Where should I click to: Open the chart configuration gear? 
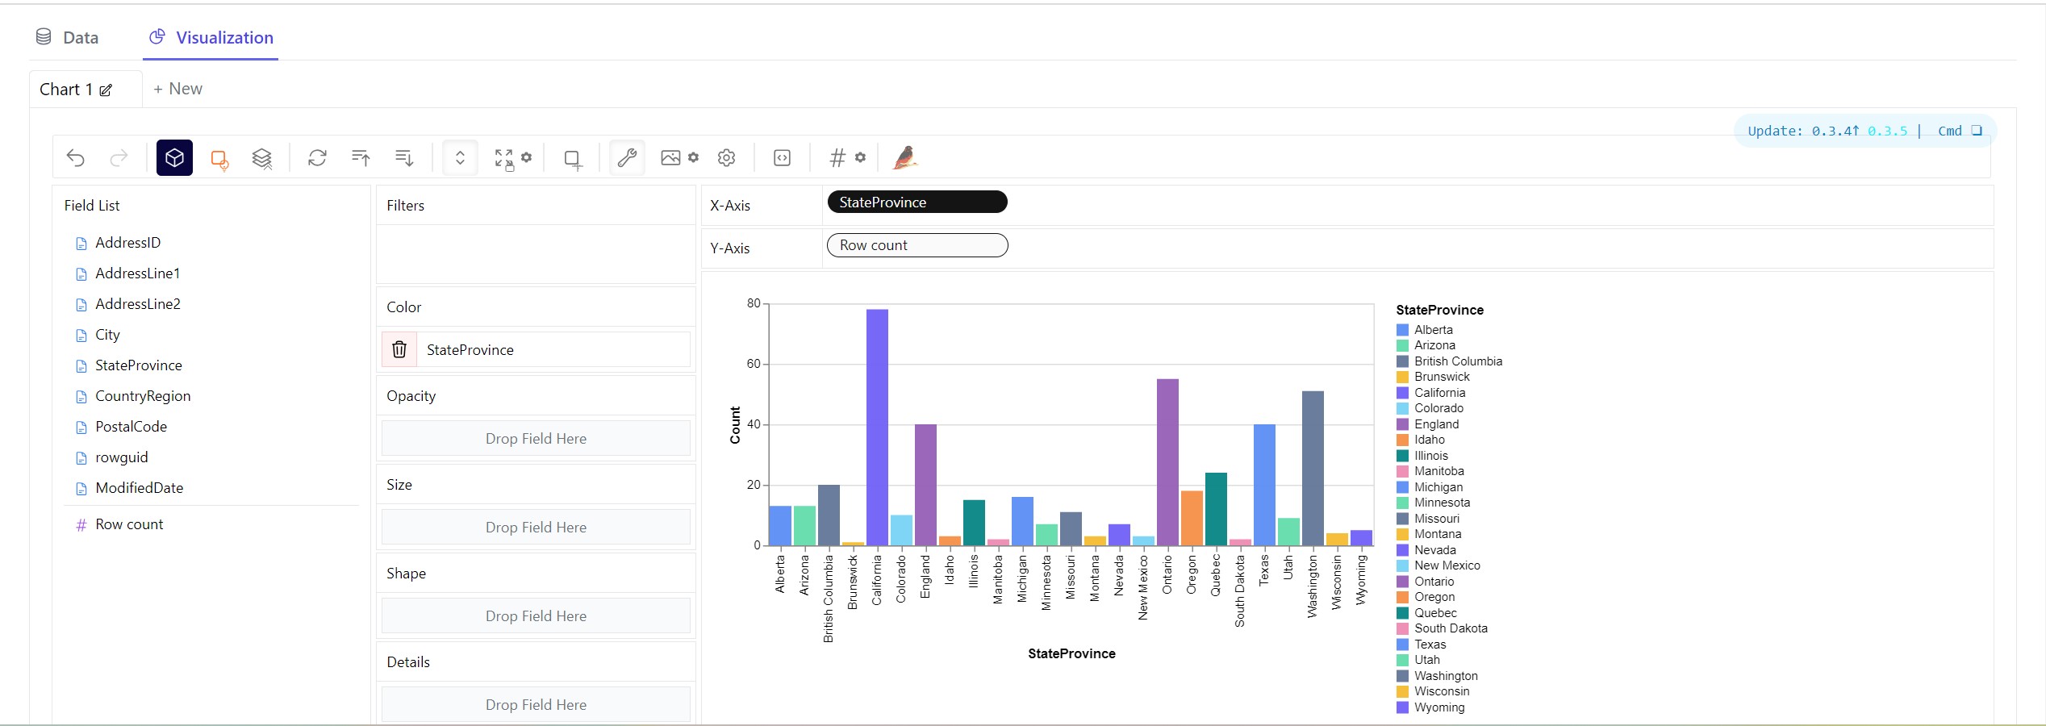(726, 158)
